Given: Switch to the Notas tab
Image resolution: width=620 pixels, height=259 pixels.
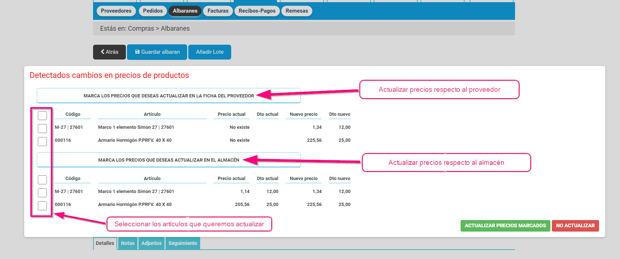Looking at the screenshot, I should (128, 243).
